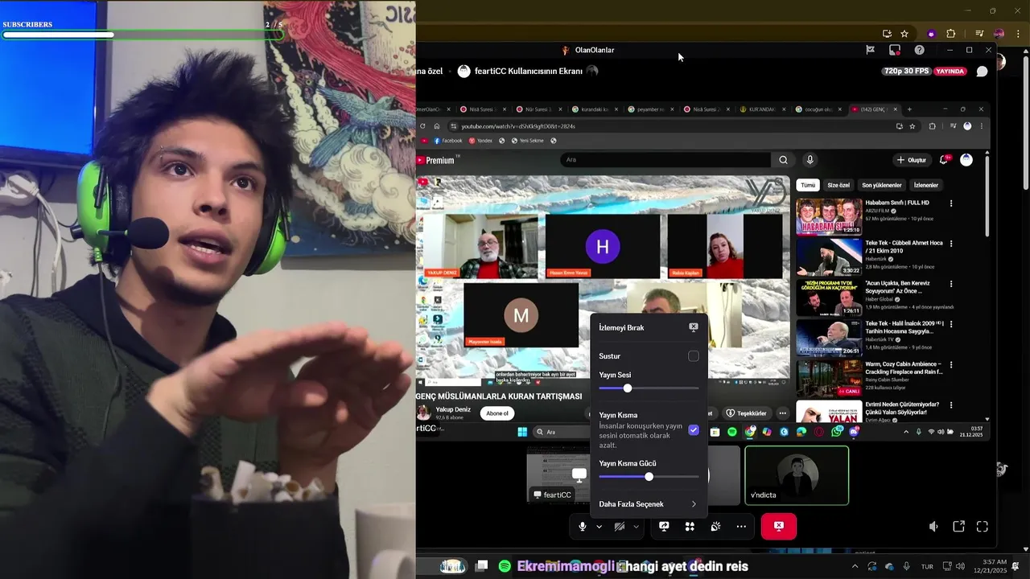Bookmark page with Chrome star icon
The width and height of the screenshot is (1030, 579).
tap(904, 34)
